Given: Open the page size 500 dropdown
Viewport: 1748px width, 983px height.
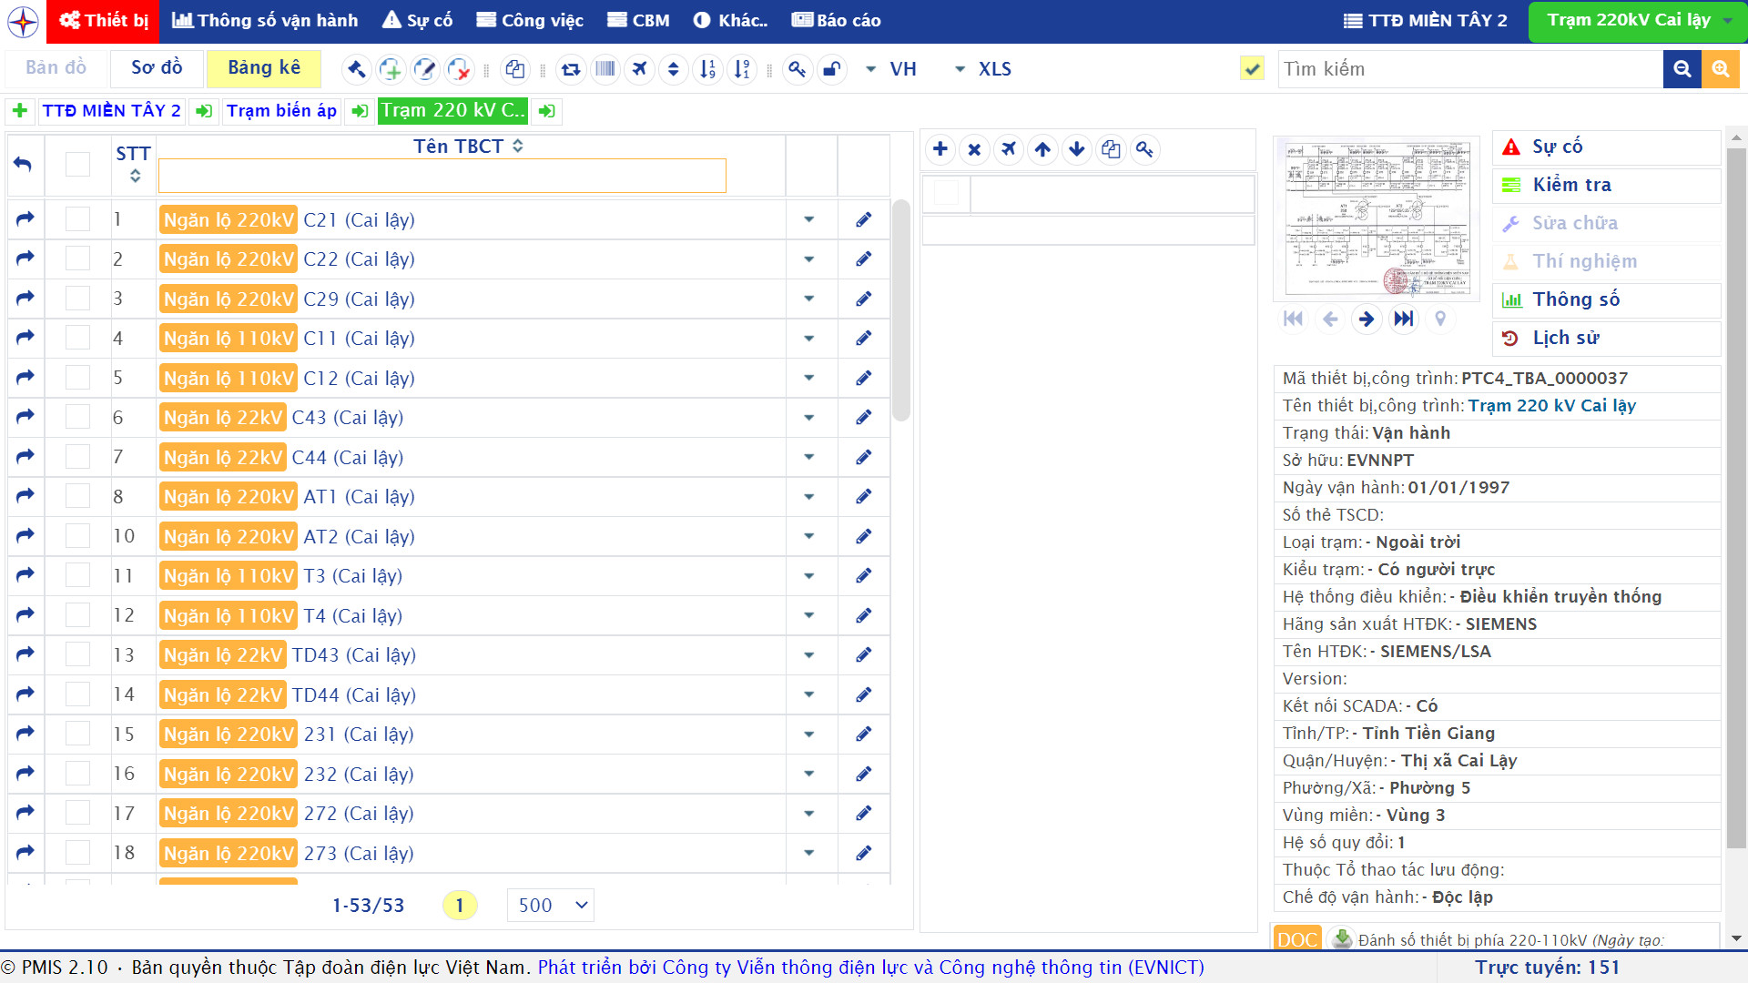Looking at the screenshot, I should click(551, 905).
